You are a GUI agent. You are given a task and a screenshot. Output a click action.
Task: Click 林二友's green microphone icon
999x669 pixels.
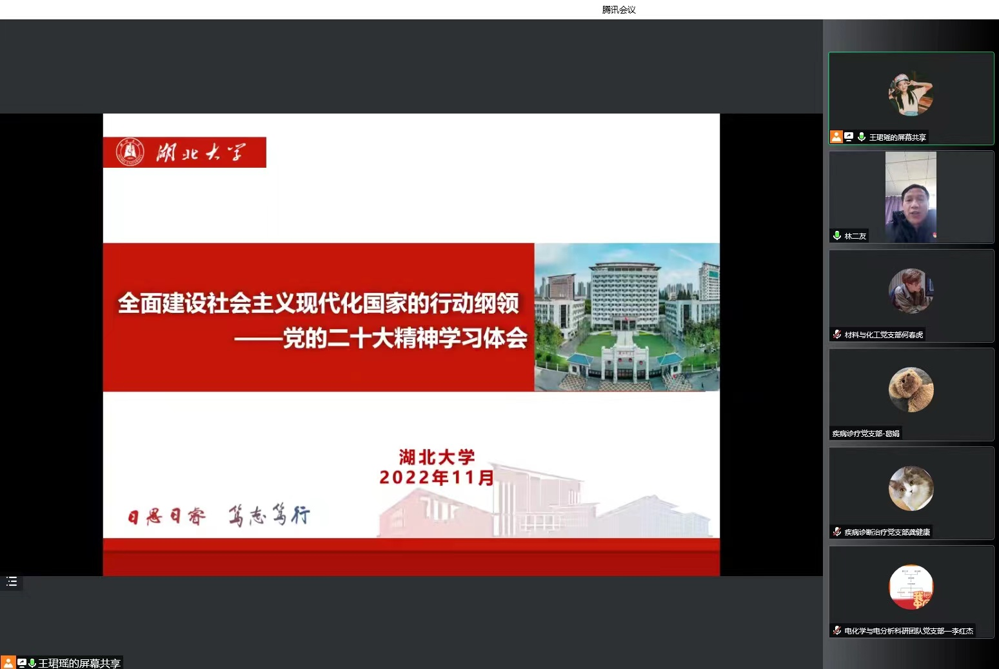837,235
